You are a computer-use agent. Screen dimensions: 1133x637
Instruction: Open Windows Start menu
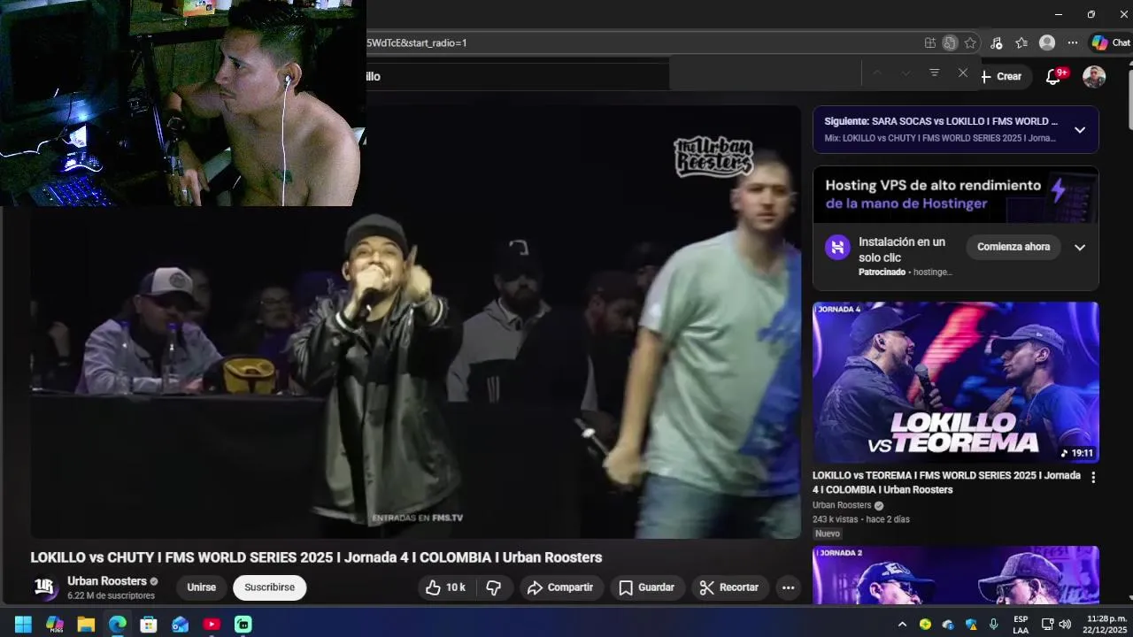click(23, 625)
